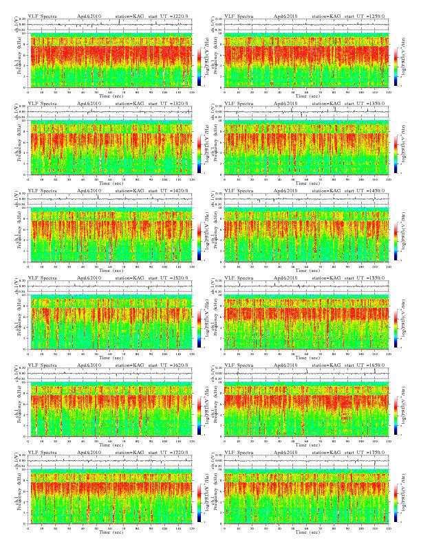Click the PSD color bar beside the UT 1220 plot
The width and height of the screenshot is (421, 544).
pos(199,67)
